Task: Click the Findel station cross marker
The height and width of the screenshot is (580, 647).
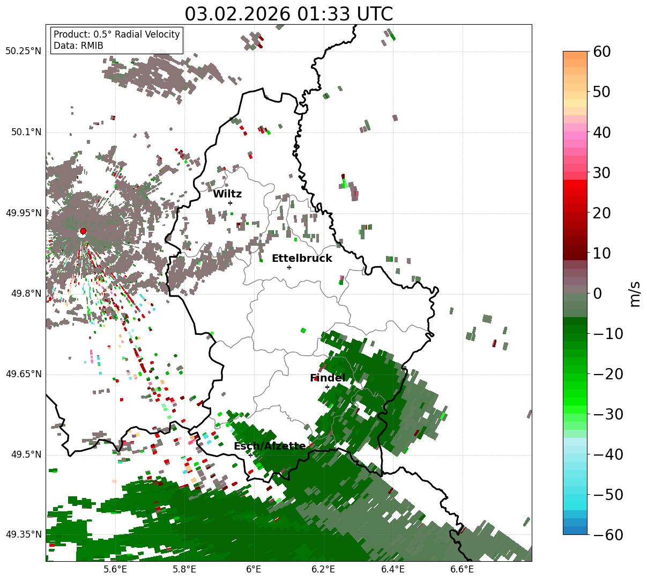Action: [x=327, y=387]
